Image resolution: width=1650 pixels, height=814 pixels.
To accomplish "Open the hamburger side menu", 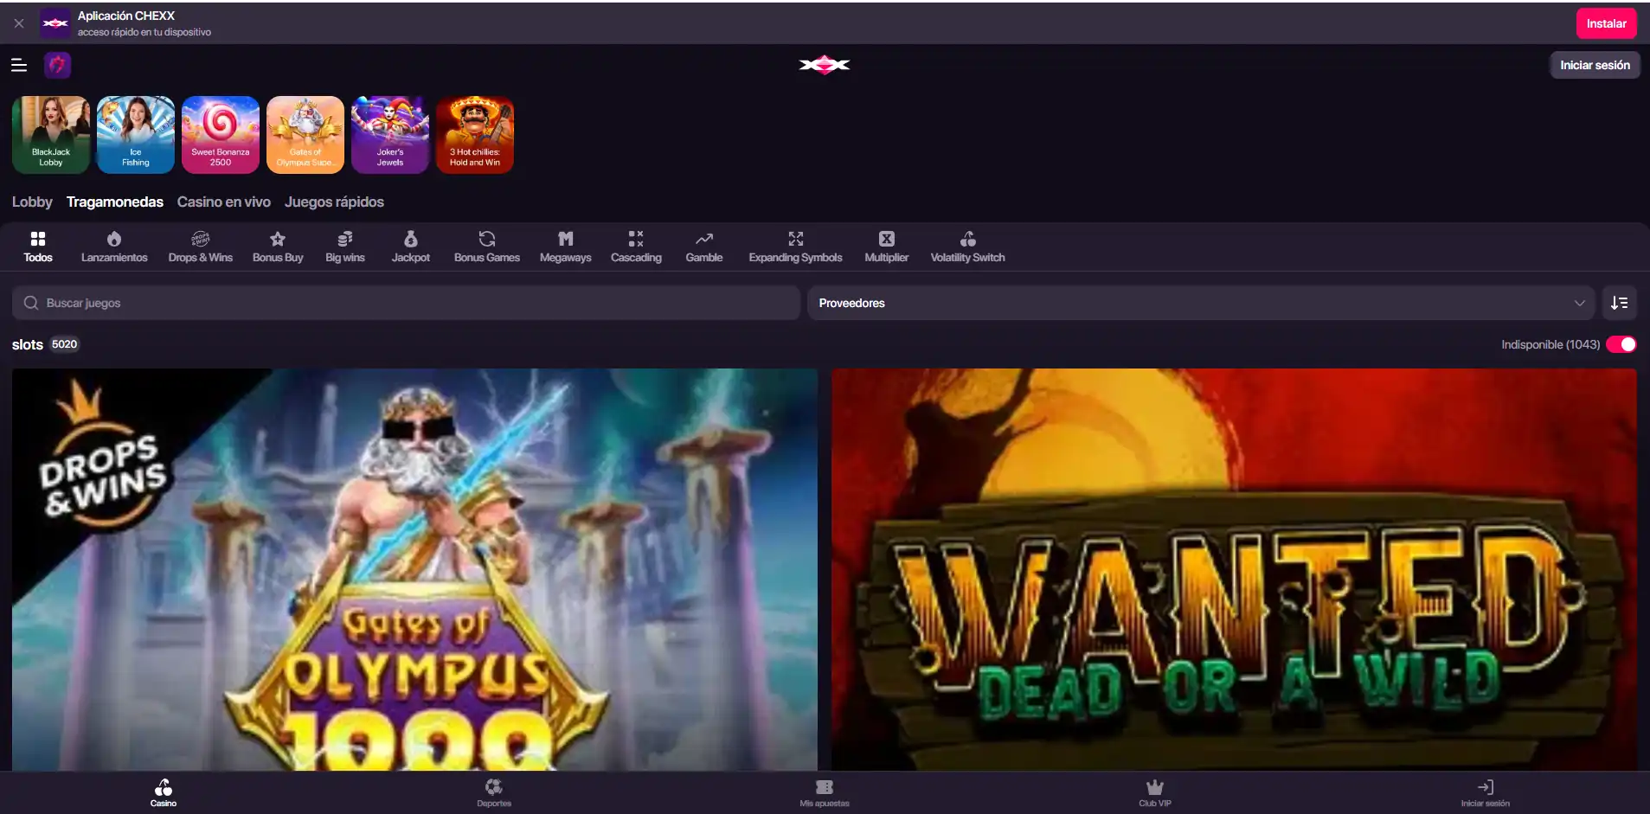I will 19,65.
